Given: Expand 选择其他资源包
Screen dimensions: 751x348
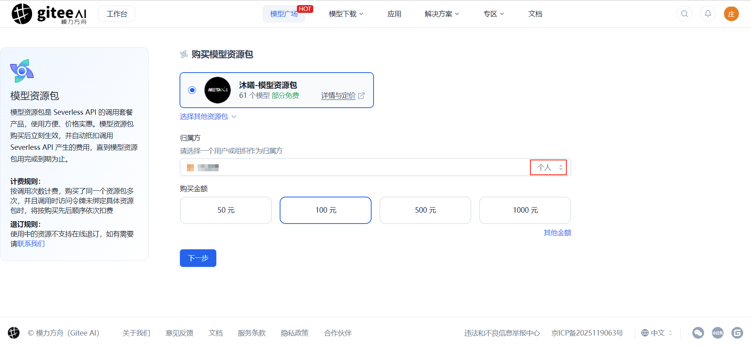Looking at the screenshot, I should 208,117.
